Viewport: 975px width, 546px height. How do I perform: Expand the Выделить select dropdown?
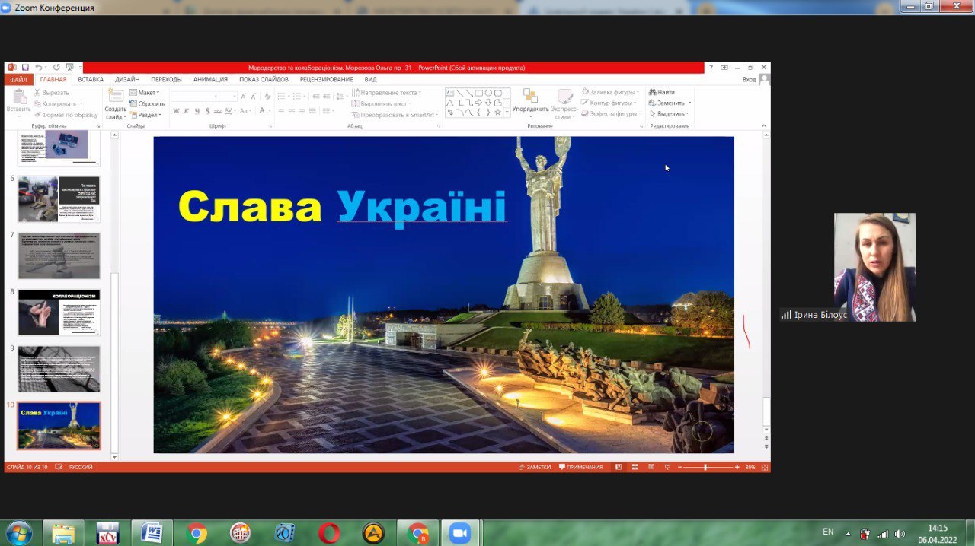click(x=670, y=114)
